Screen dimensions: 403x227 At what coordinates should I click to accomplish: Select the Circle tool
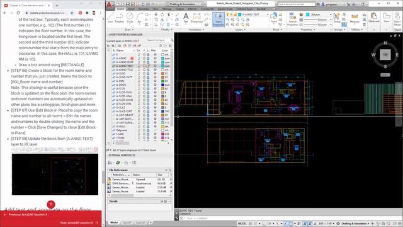130,18
